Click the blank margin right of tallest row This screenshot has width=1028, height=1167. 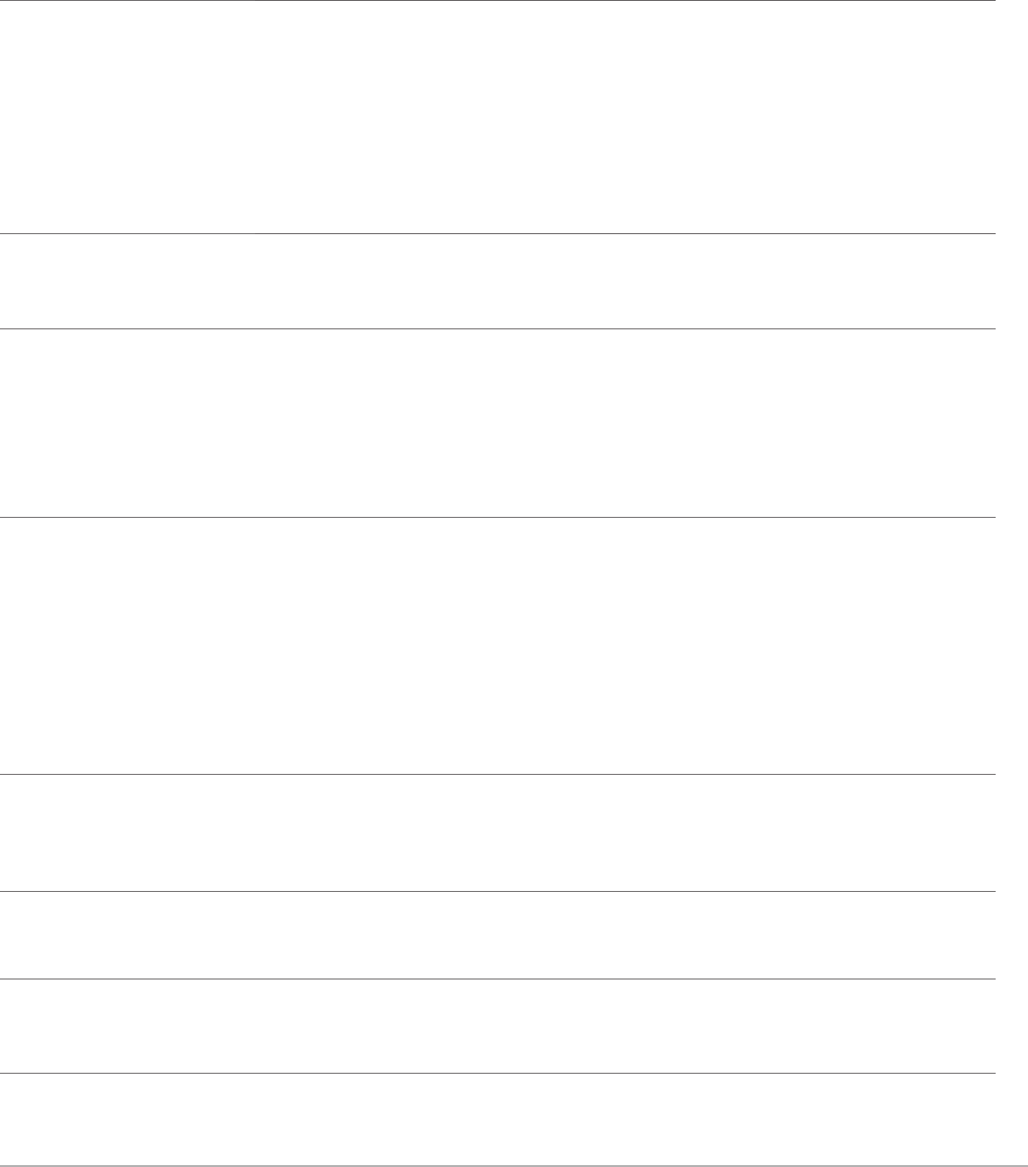1012,645
